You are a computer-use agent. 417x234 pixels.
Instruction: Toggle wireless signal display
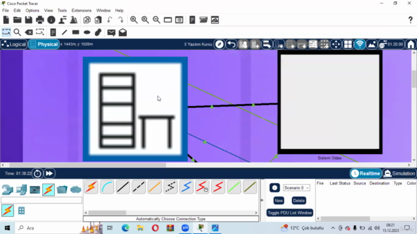(360, 44)
